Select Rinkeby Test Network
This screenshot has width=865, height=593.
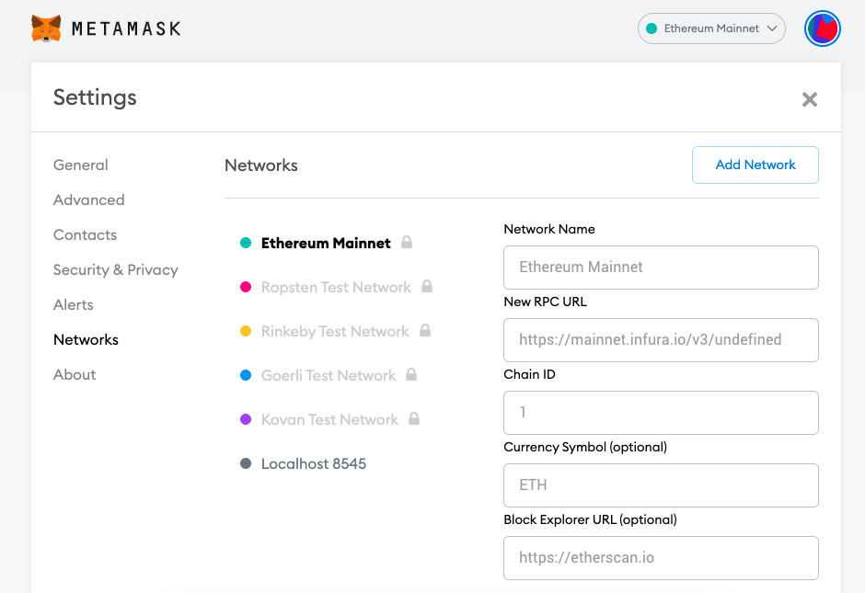pyautogui.click(x=335, y=331)
